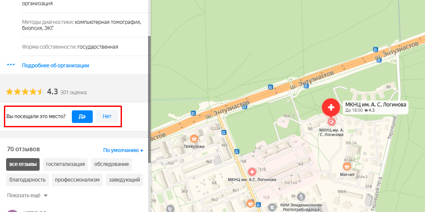Click the rating stars next to 4.3
The height and width of the screenshot is (212, 425).
click(x=25, y=92)
